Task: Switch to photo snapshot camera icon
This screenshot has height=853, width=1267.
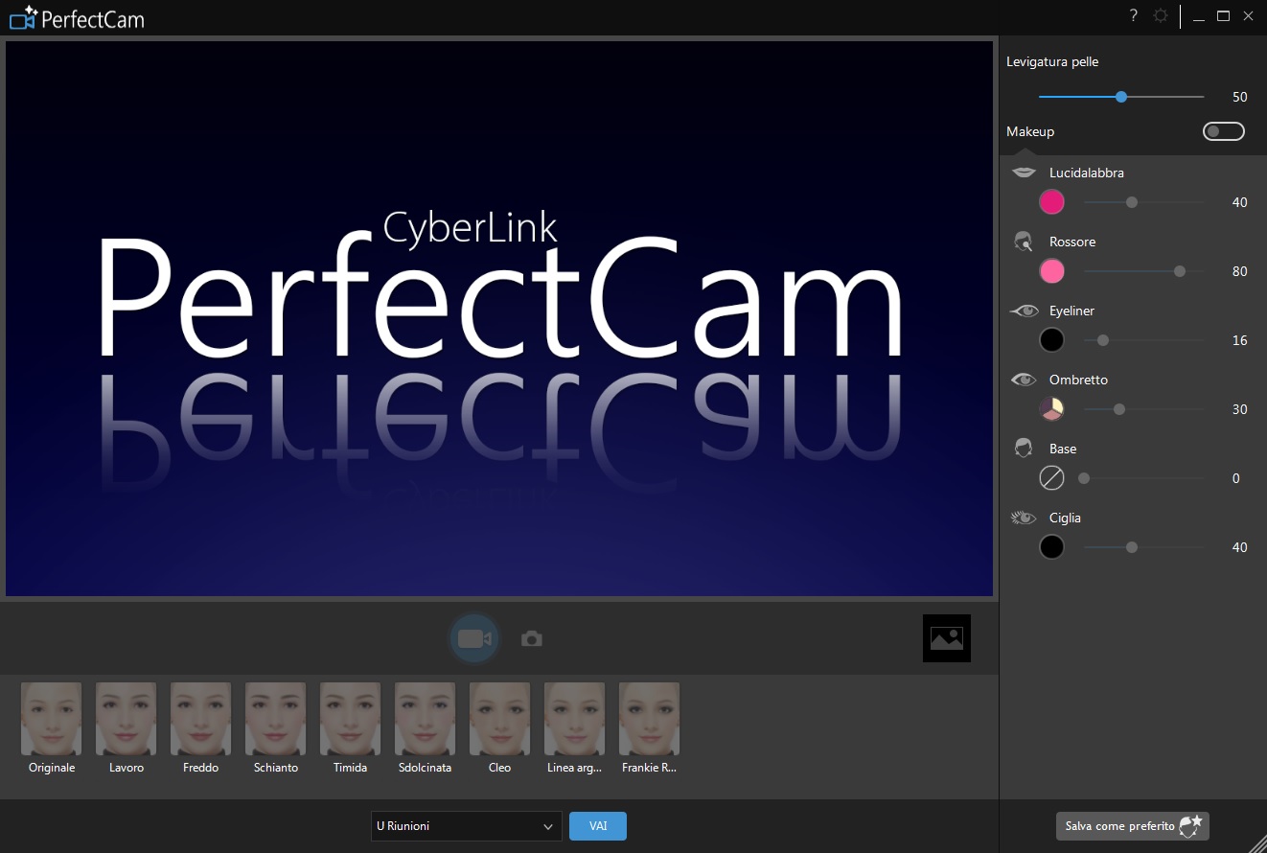Action: (x=532, y=638)
